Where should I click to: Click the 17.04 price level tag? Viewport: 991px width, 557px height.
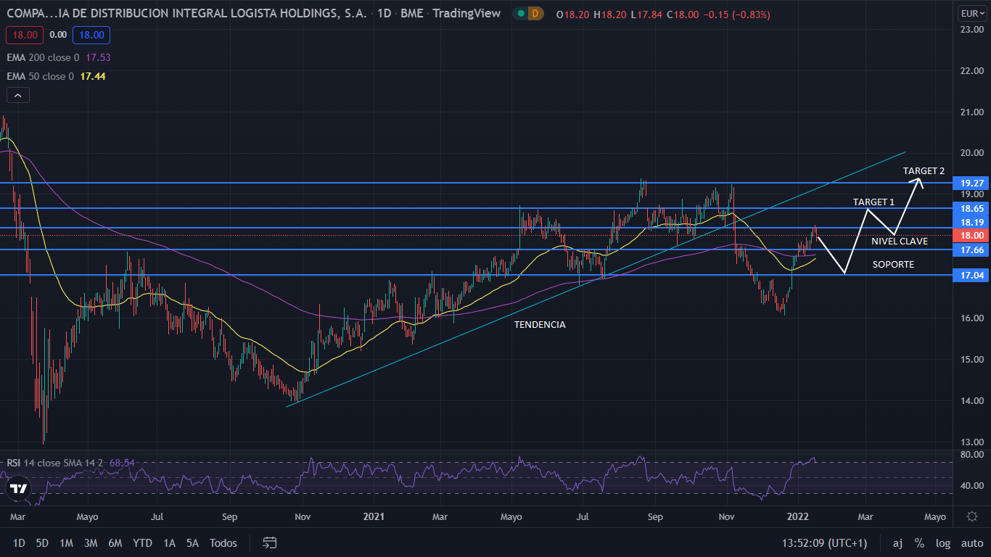pos(971,275)
